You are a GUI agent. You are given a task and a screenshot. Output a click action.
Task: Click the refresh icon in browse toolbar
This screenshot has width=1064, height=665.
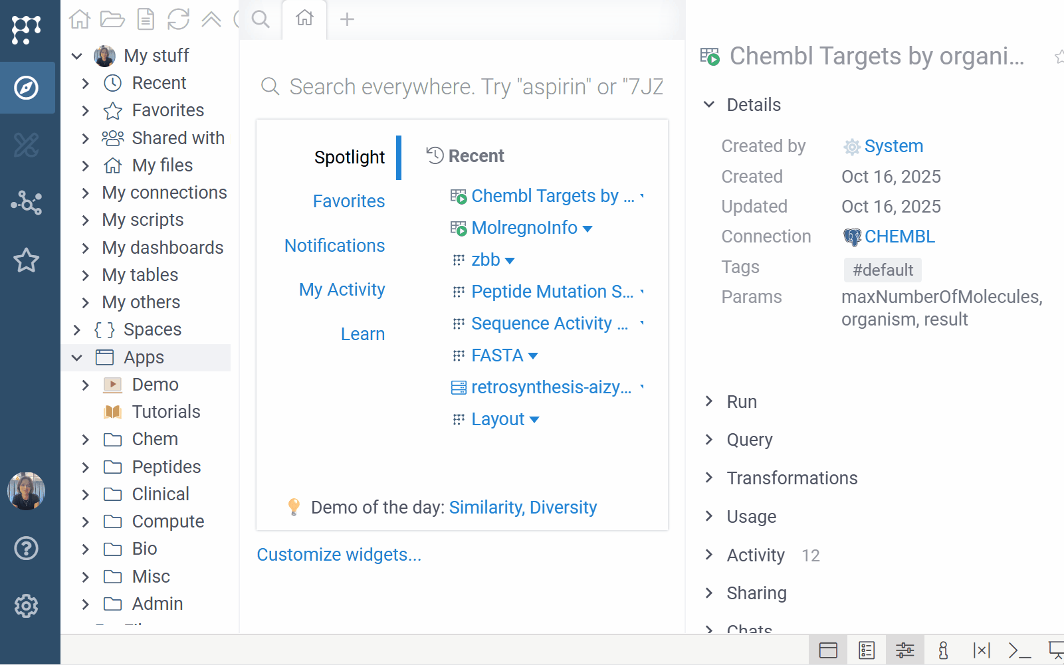click(x=178, y=19)
